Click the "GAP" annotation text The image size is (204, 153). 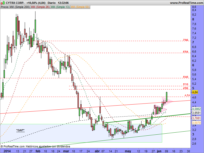pyautogui.click(x=20, y=130)
